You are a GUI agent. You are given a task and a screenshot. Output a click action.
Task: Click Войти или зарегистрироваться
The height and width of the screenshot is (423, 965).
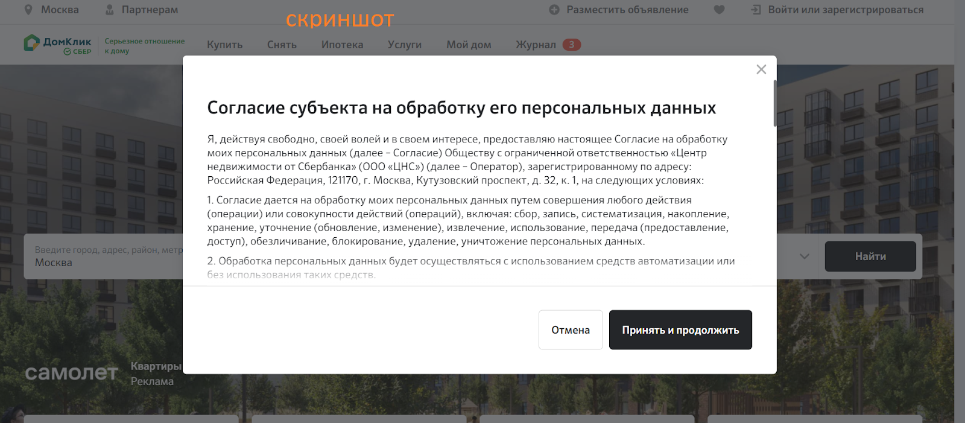click(x=846, y=10)
